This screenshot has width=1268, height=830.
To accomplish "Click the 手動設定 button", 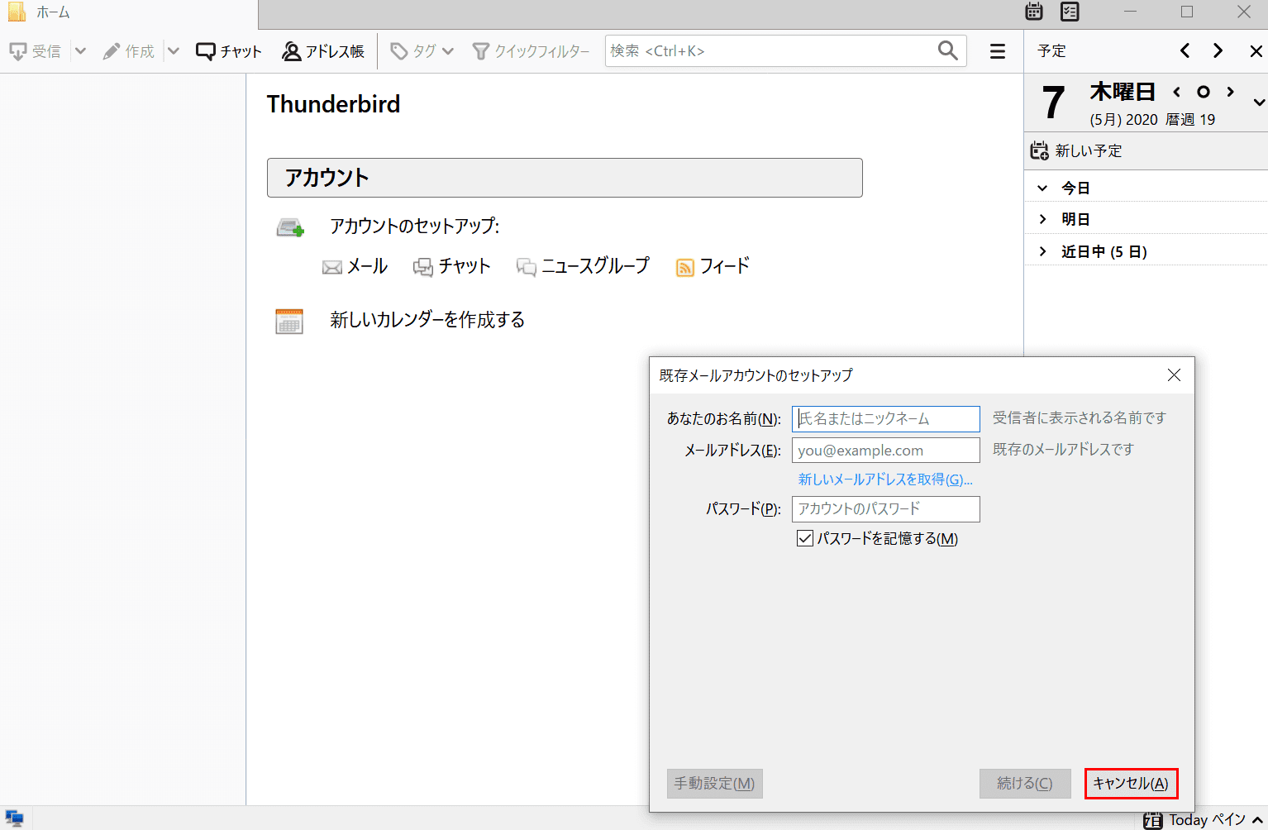I will pos(715,784).
